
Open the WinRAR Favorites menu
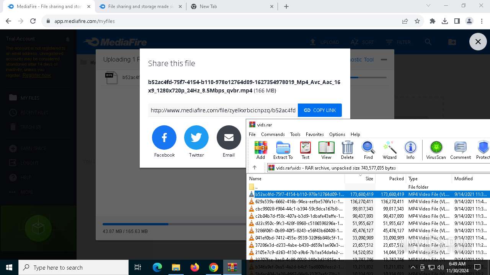click(x=315, y=134)
